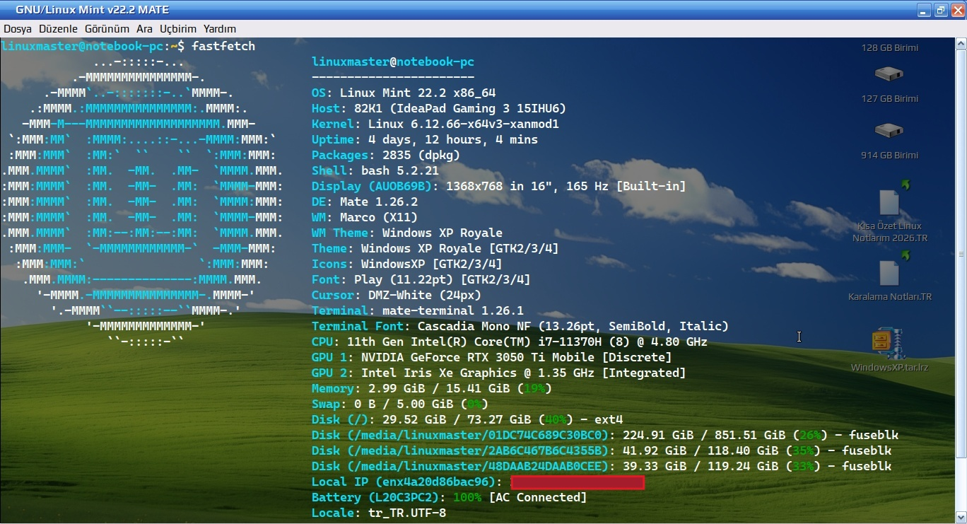Click the CPU line showing i7-11370H
This screenshot has width=967, height=524.
[x=510, y=342]
